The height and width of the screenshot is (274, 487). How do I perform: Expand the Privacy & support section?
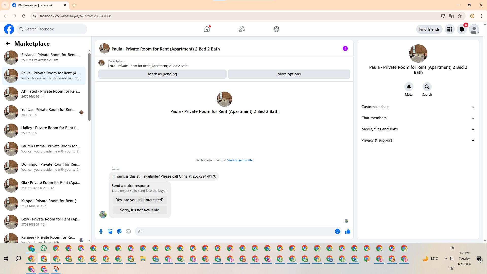tap(418, 140)
